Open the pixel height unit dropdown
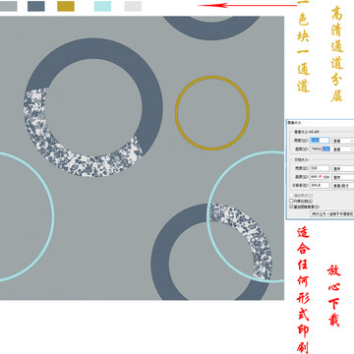 coord(343,149)
